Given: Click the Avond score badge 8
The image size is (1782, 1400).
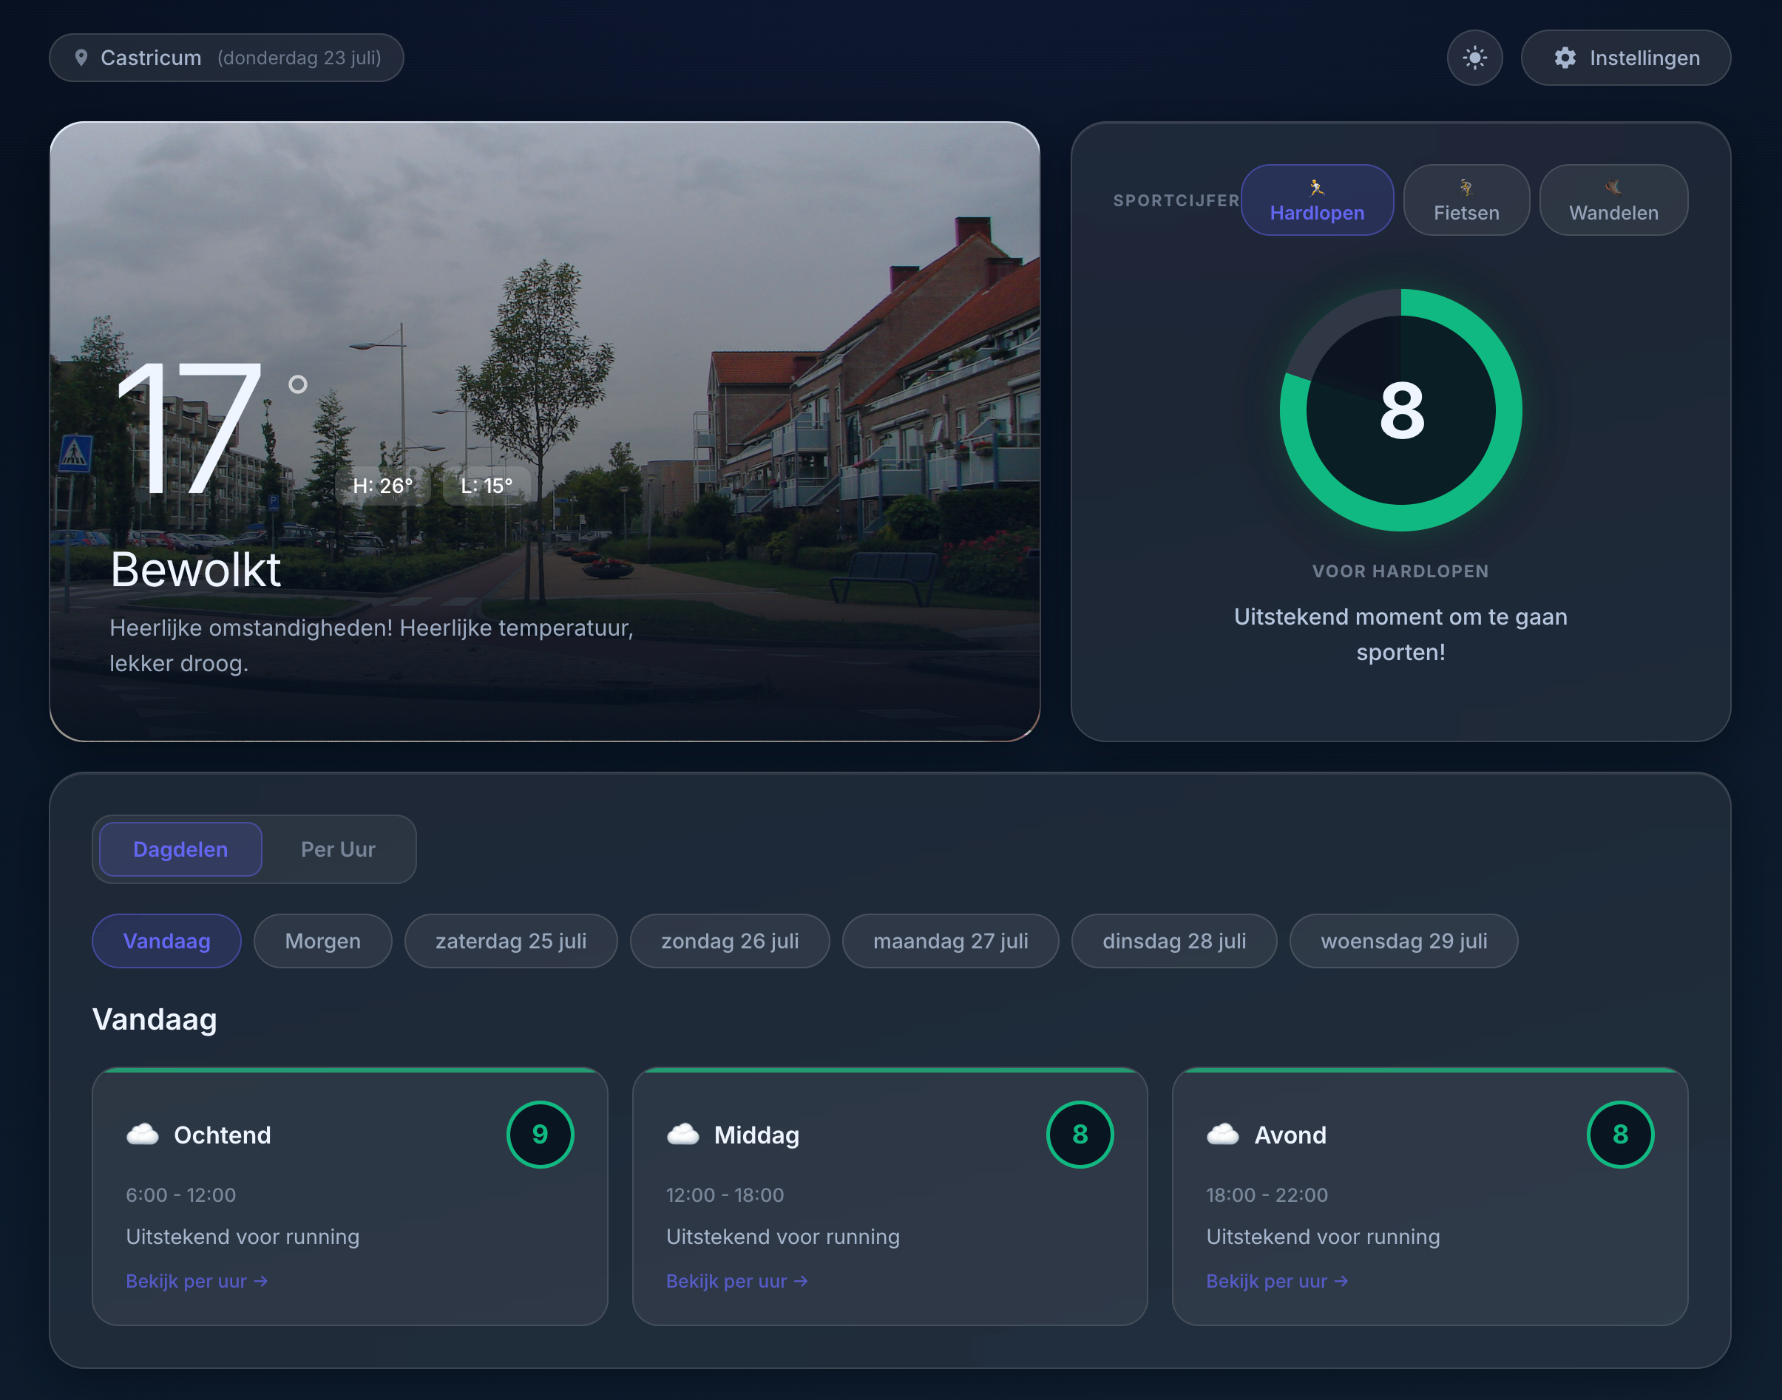Looking at the screenshot, I should pyautogui.click(x=1621, y=1135).
